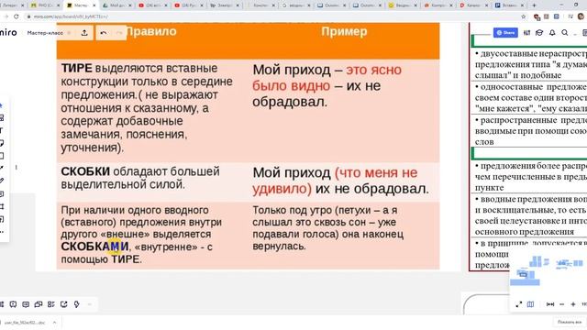Open the Chrome profile avatar
Screen dimensions: 587x330
[x=581, y=16]
